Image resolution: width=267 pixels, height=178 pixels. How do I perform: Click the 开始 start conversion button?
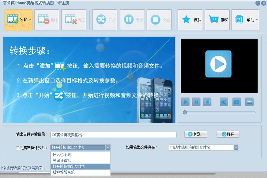pyautogui.click(x=105, y=20)
